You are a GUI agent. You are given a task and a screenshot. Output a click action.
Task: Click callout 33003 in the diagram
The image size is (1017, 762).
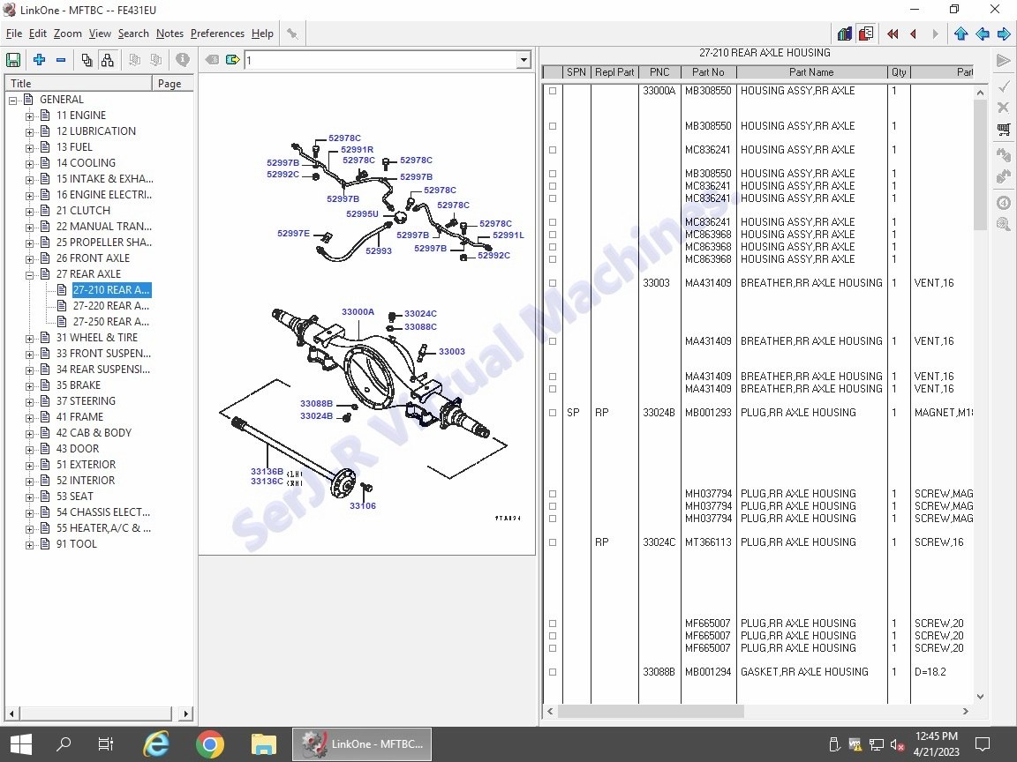[451, 352]
